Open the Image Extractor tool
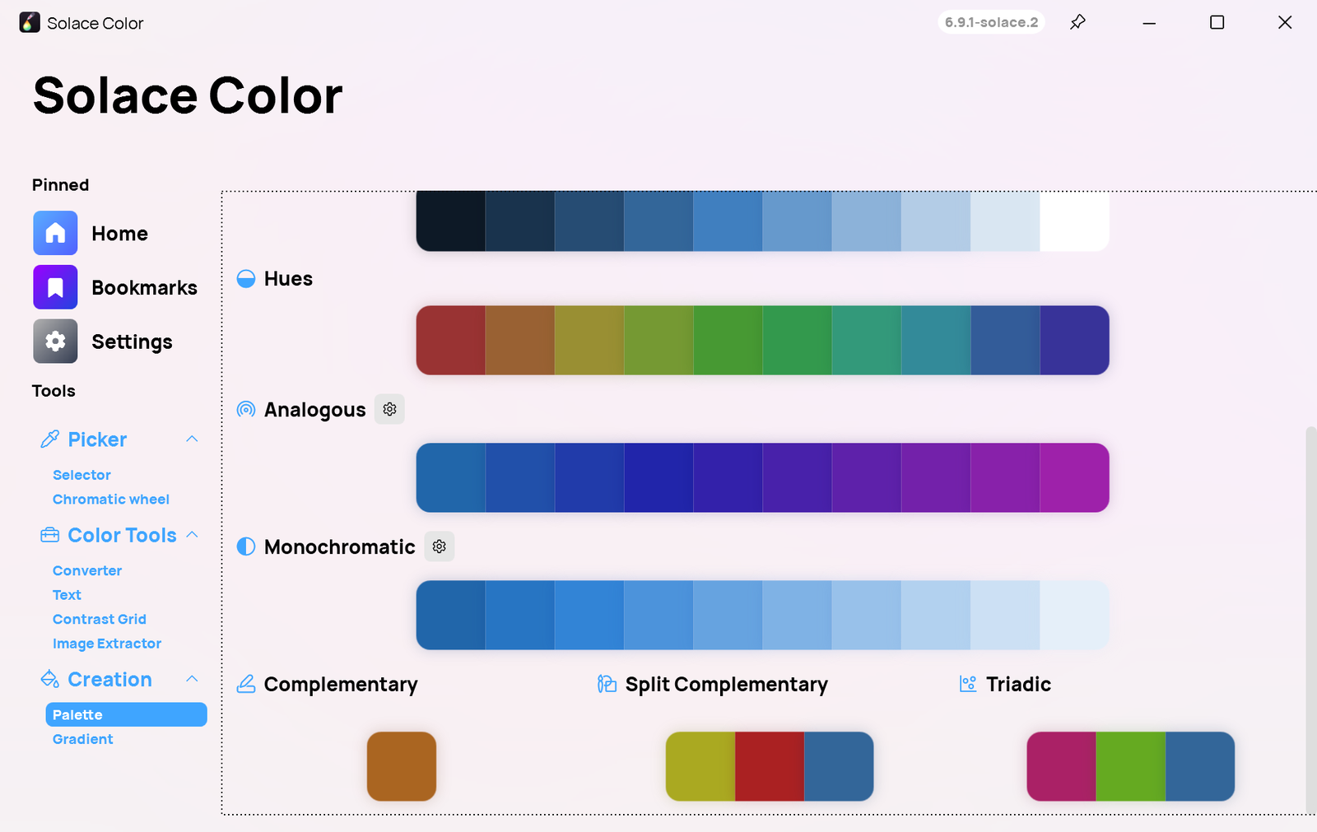 (107, 644)
